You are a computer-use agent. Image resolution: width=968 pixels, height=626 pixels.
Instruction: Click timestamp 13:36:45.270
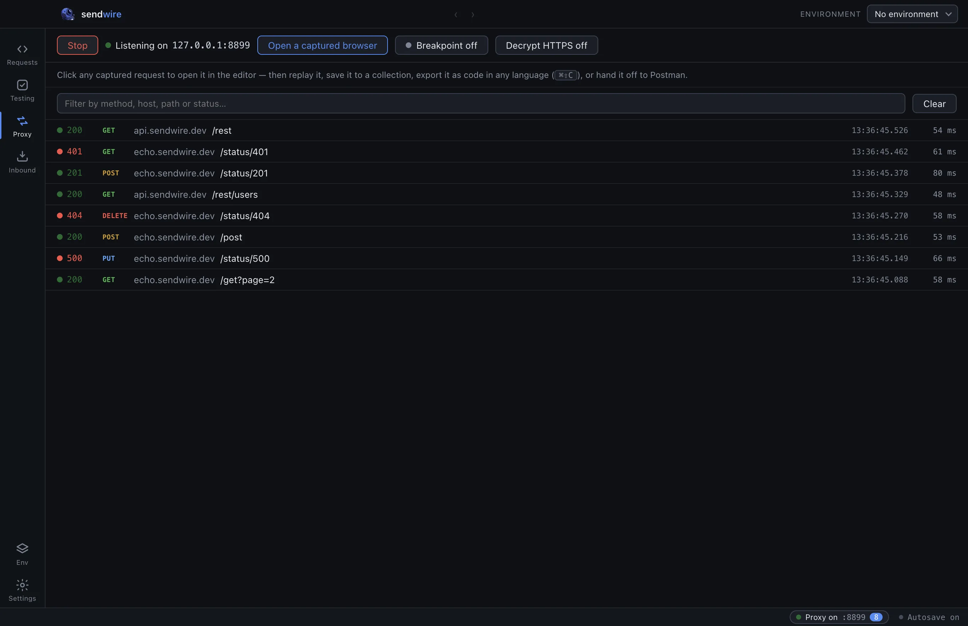[x=879, y=216]
